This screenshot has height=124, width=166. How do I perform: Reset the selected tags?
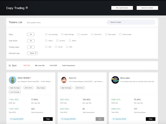point(32,53)
